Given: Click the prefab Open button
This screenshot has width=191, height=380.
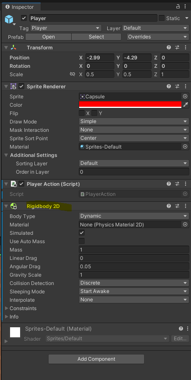Looking at the screenshot, I should tap(48, 37).
